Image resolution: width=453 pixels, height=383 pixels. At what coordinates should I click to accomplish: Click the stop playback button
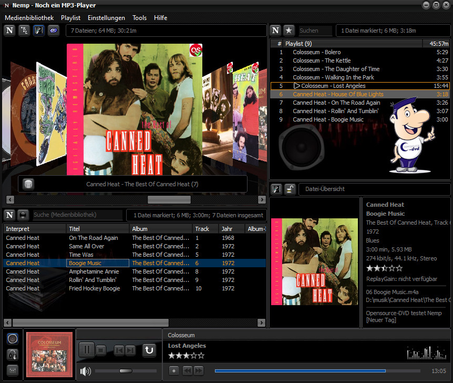pyautogui.click(x=101, y=350)
